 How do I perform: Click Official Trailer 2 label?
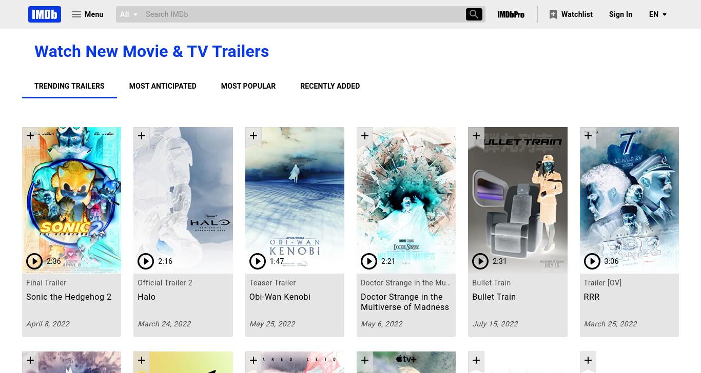coord(165,283)
